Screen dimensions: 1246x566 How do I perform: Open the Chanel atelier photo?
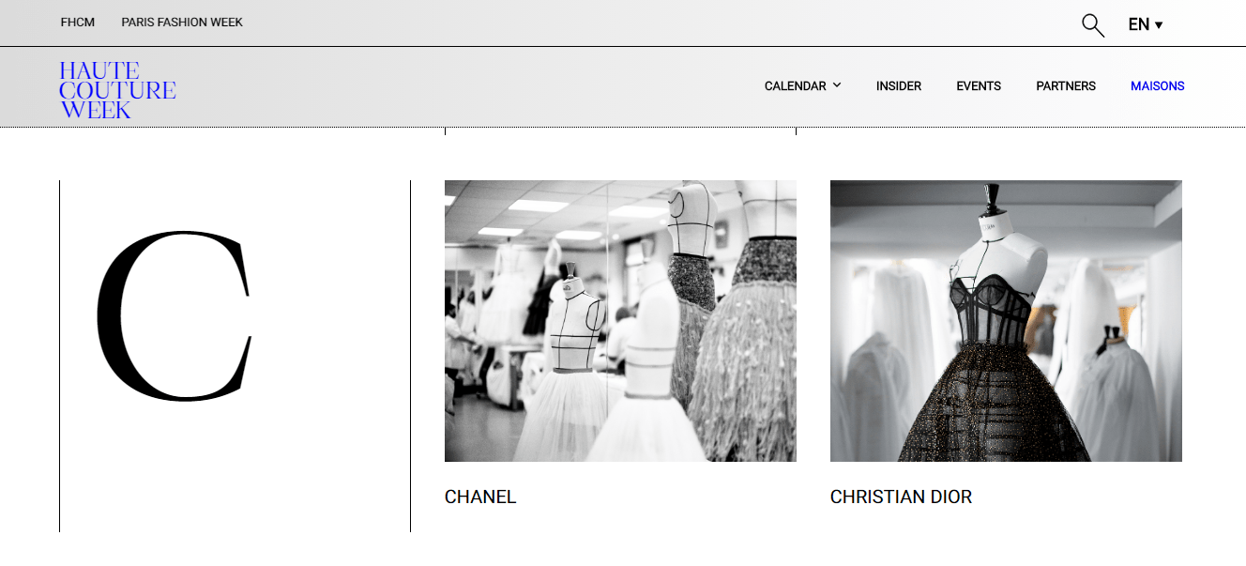tap(620, 321)
